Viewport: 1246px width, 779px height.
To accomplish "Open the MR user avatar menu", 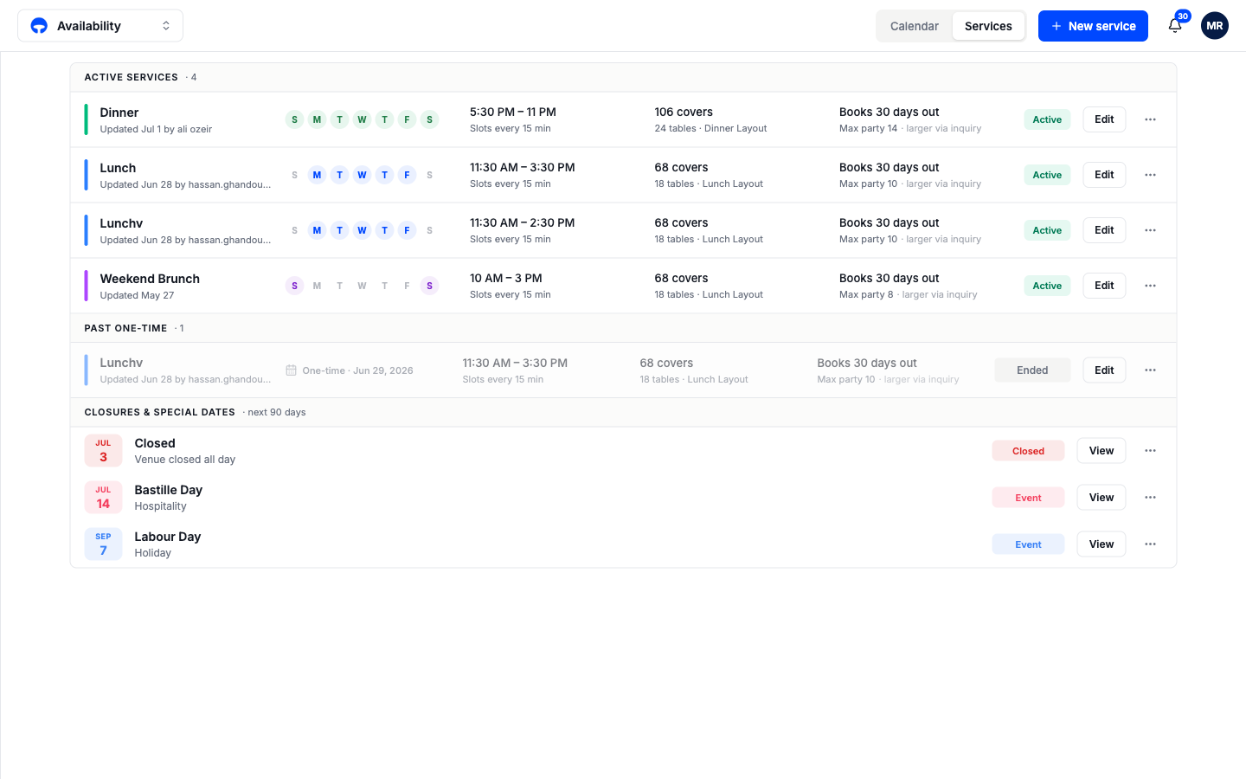I will click(1215, 26).
